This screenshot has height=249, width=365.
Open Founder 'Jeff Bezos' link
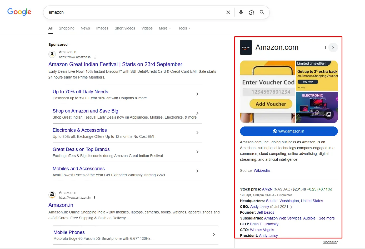point(266,212)
